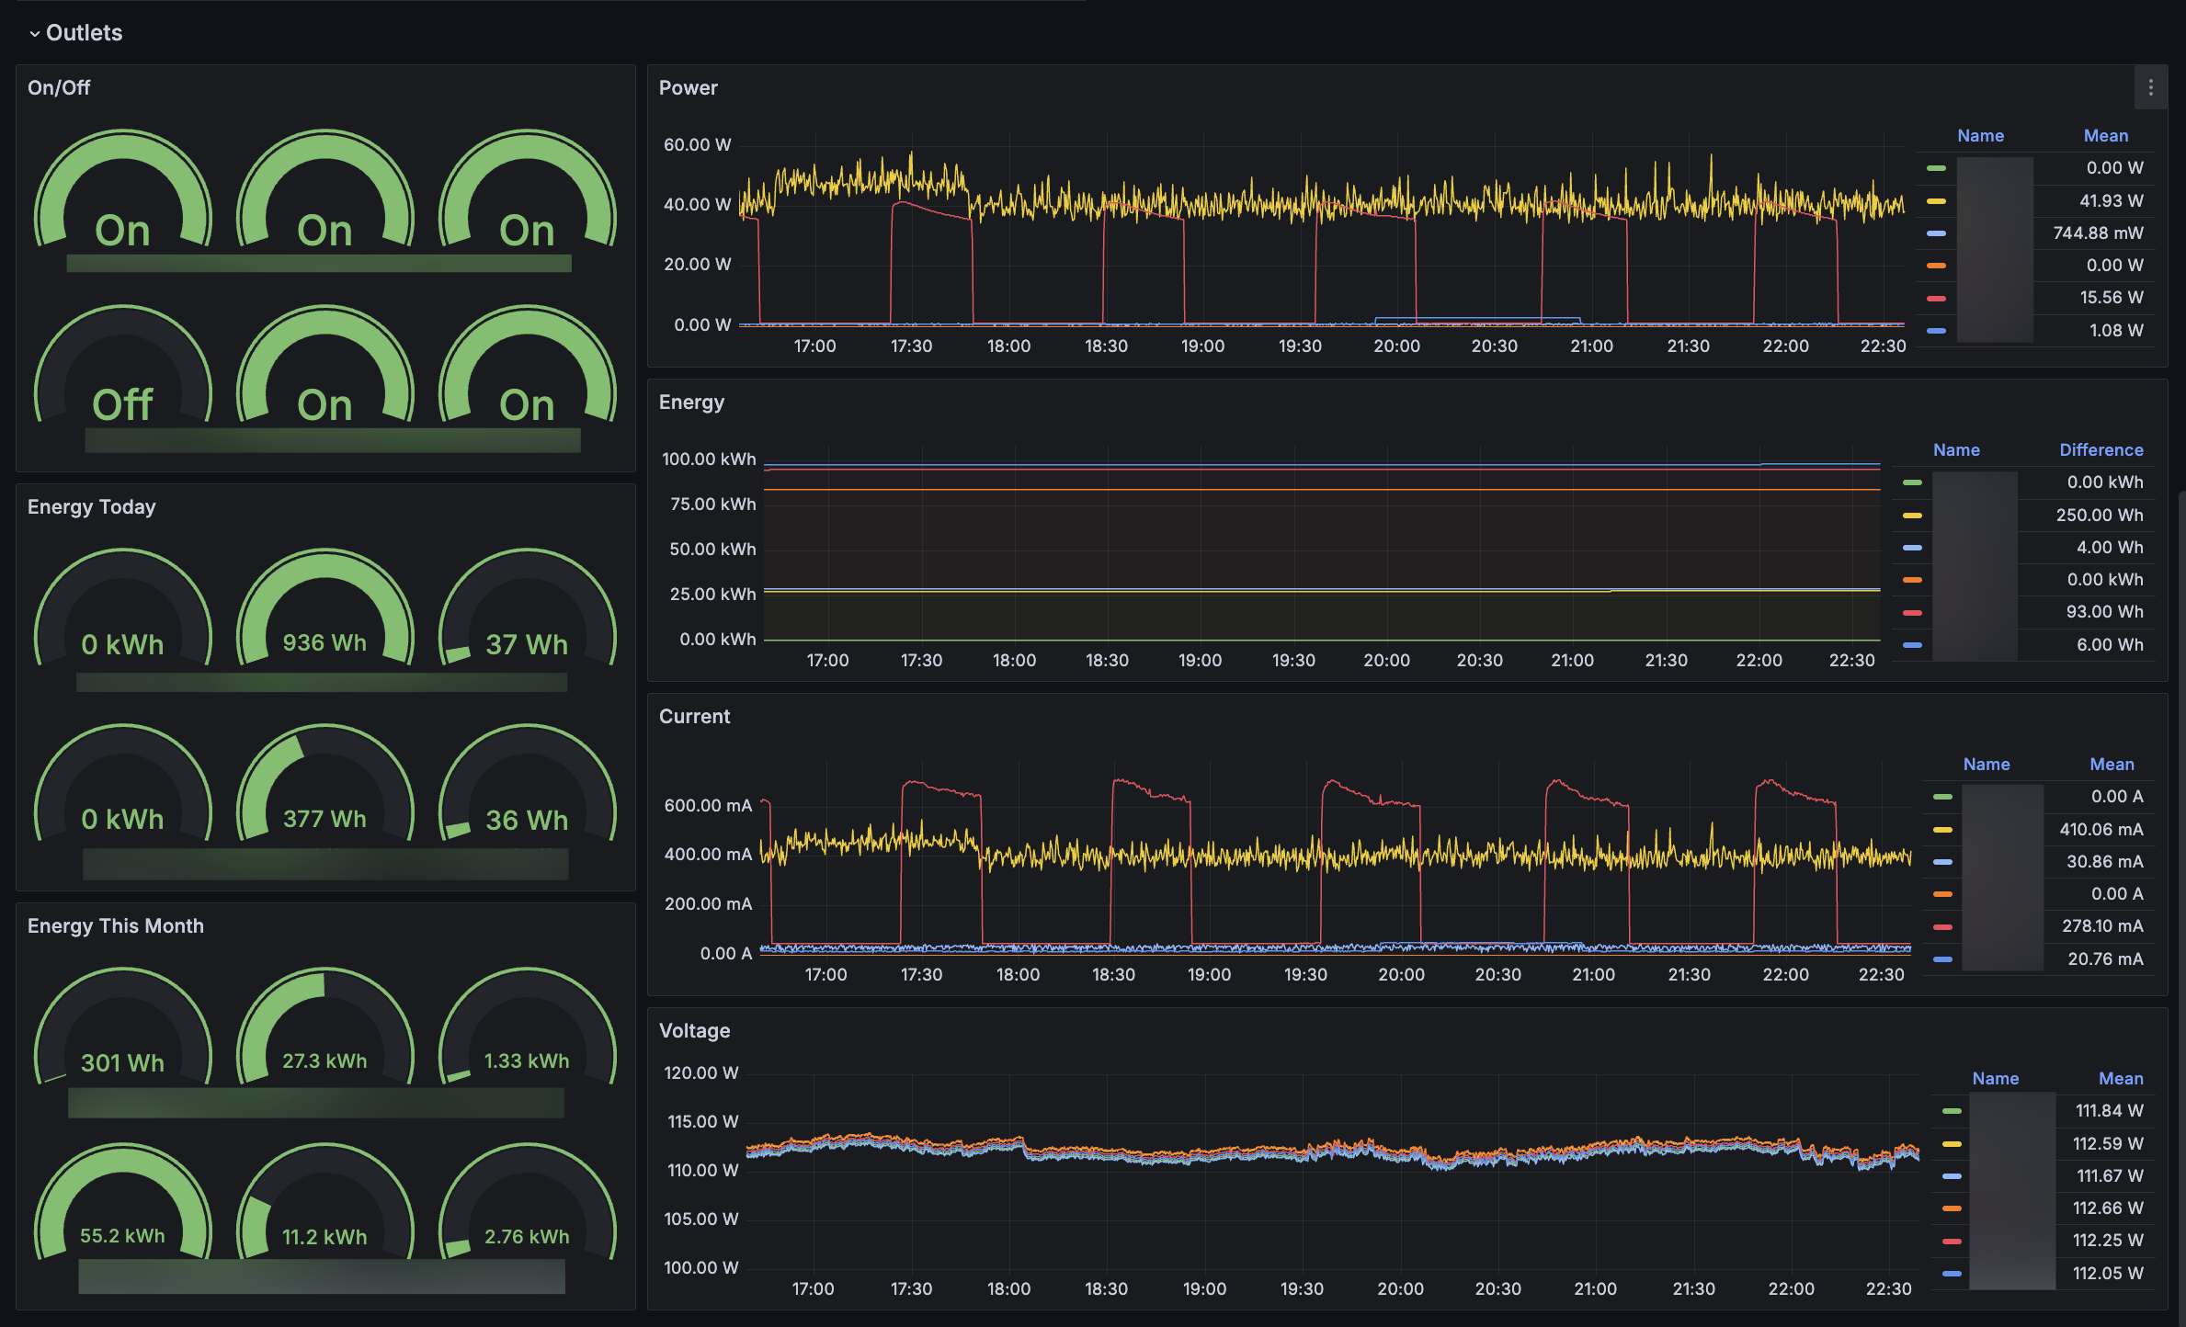The height and width of the screenshot is (1327, 2186).
Task: Sort Energy legend by Difference header
Action: coord(2101,449)
